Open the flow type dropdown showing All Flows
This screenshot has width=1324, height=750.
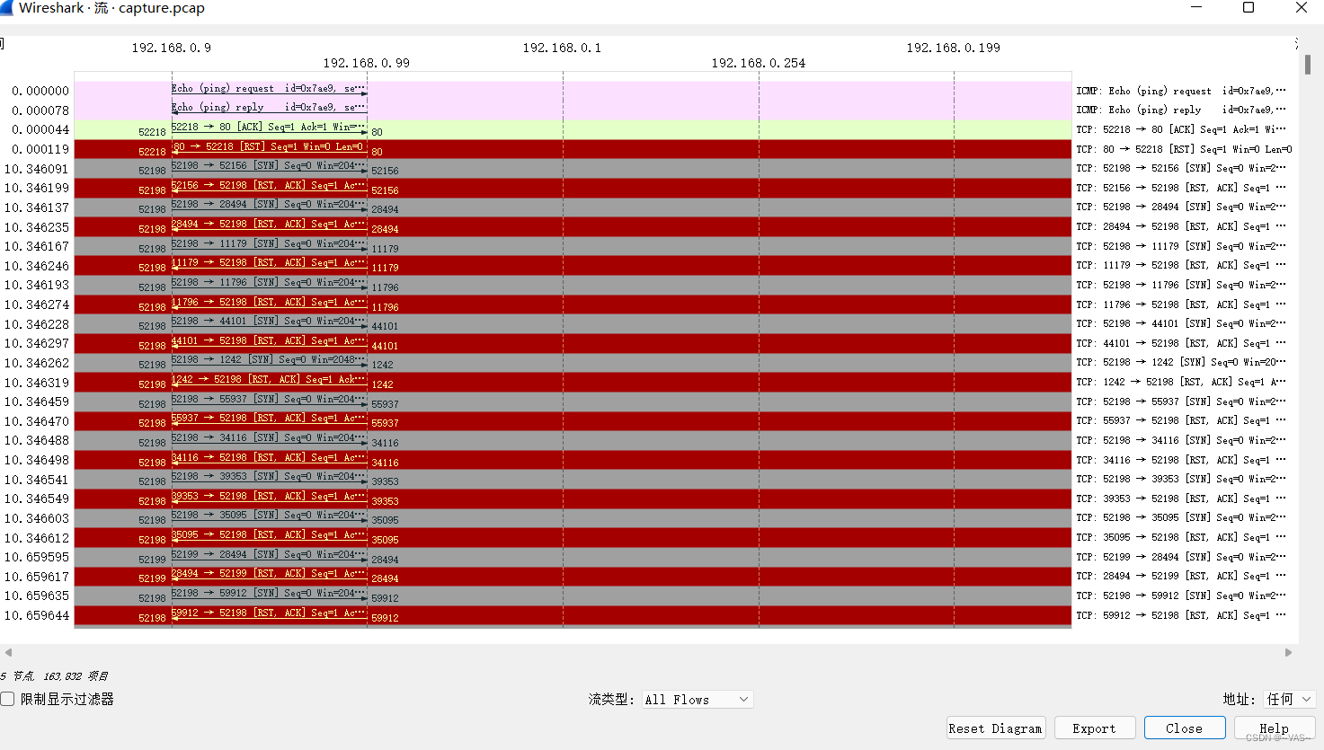[x=698, y=700]
